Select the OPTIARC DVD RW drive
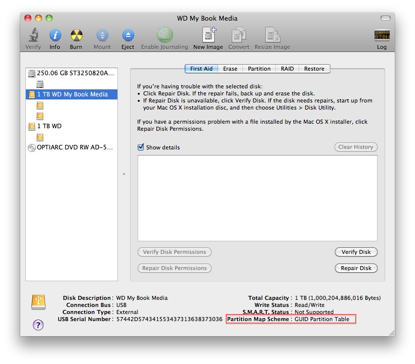Image resolution: width=415 pixels, height=364 pixels. tap(71, 147)
